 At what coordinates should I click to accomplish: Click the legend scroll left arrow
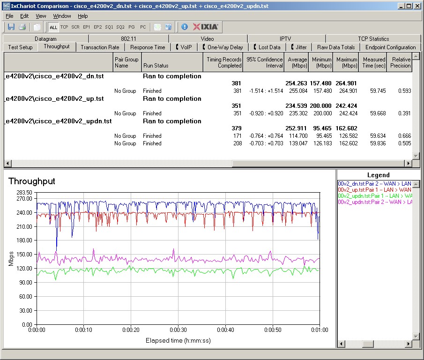[x=341, y=344]
